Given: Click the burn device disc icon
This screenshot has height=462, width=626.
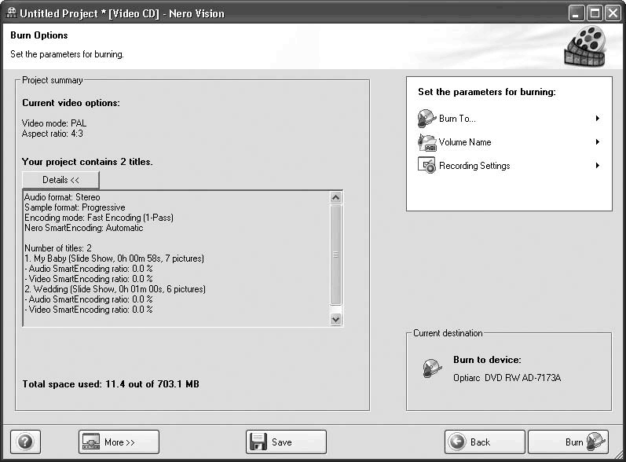Looking at the screenshot, I should tap(431, 368).
